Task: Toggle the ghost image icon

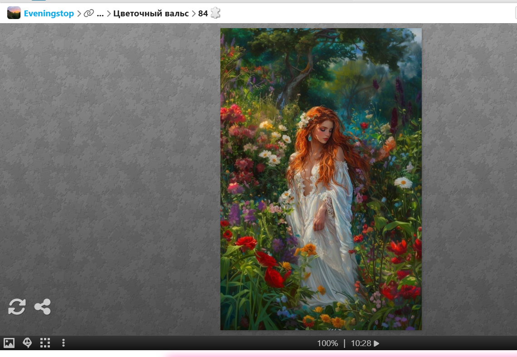Action: (x=27, y=343)
